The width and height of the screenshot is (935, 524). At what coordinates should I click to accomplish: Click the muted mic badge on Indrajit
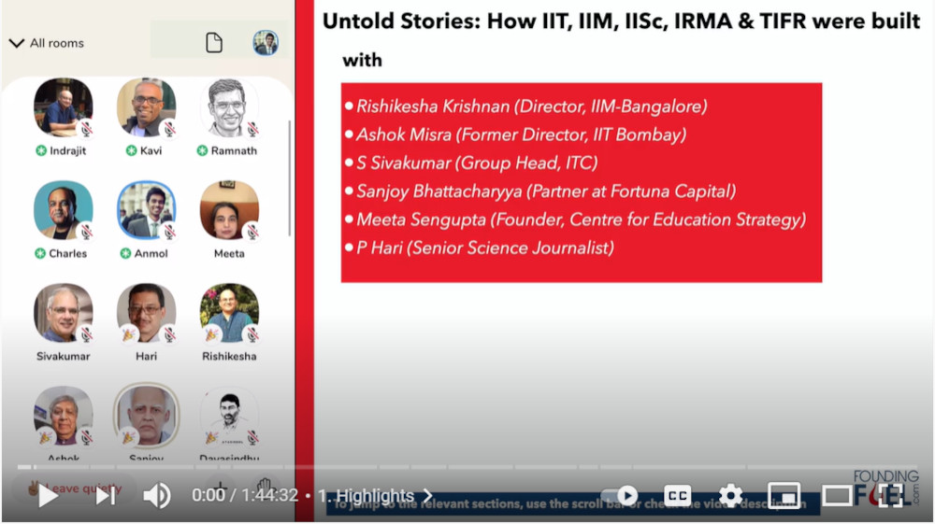(86, 129)
